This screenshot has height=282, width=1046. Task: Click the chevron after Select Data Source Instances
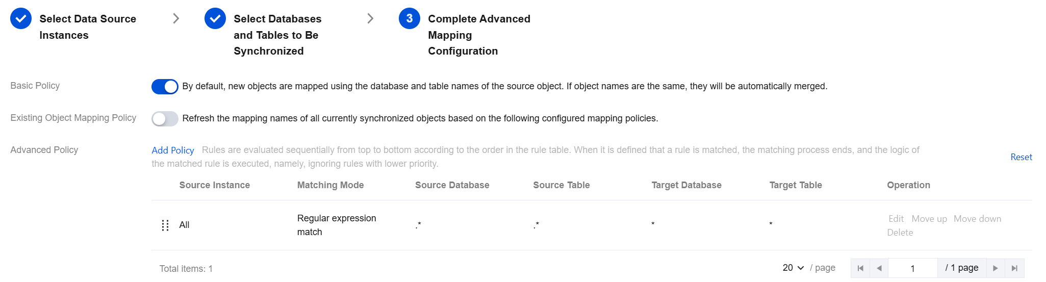coord(176,19)
